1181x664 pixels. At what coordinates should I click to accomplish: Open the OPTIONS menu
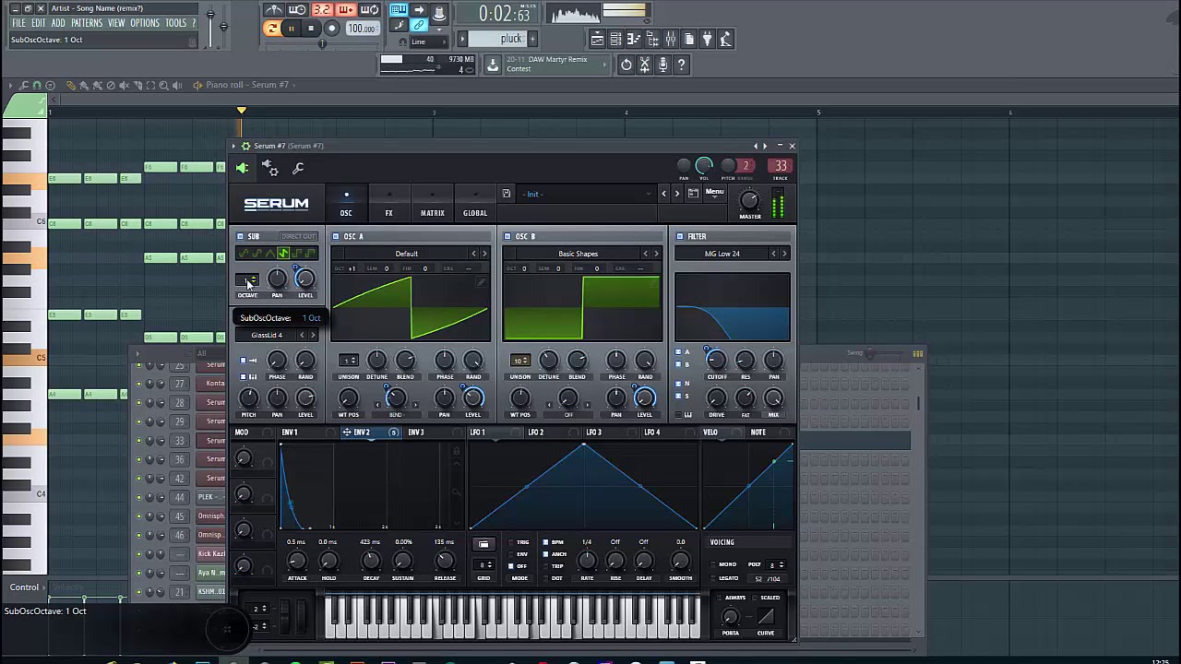tap(145, 23)
